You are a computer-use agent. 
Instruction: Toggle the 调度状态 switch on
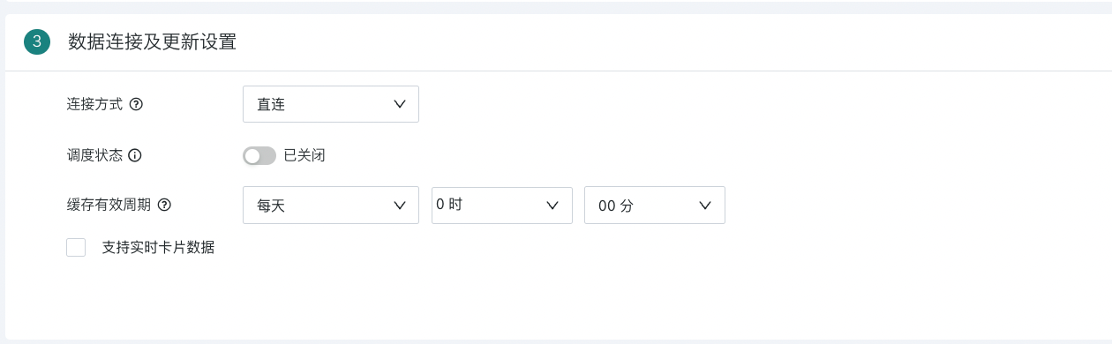(259, 156)
